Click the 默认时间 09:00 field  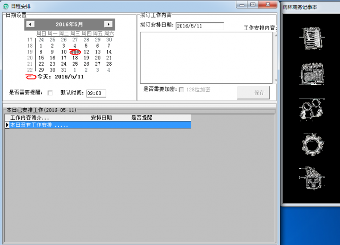(96, 93)
